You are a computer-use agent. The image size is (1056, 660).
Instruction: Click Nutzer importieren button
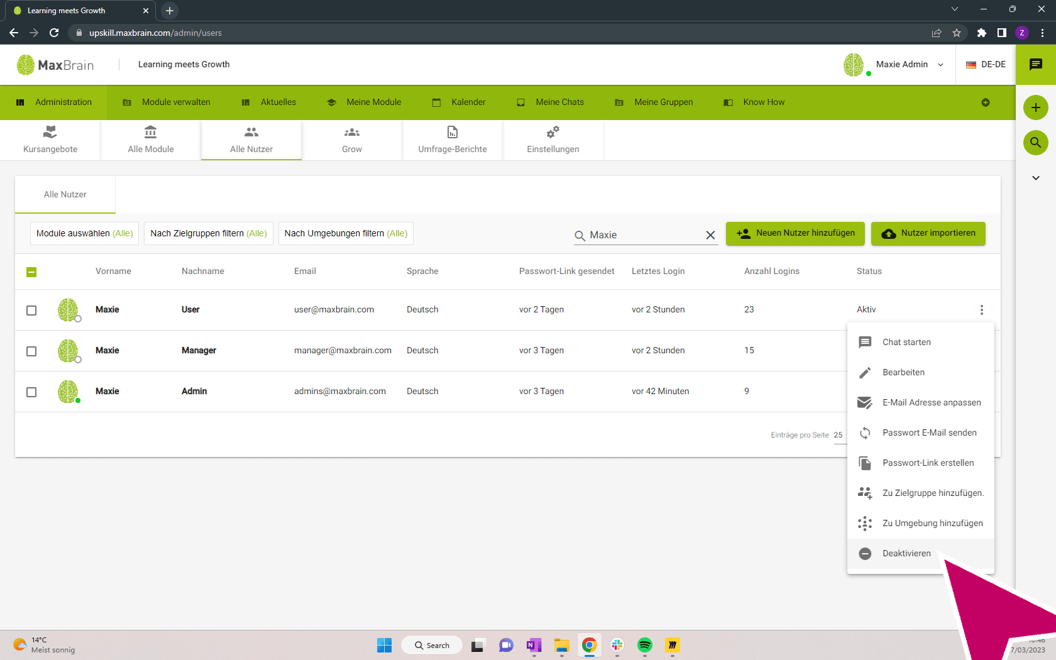tap(928, 233)
